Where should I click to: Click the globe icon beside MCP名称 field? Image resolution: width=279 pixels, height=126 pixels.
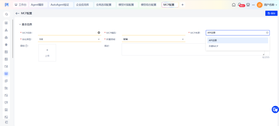(99, 33)
